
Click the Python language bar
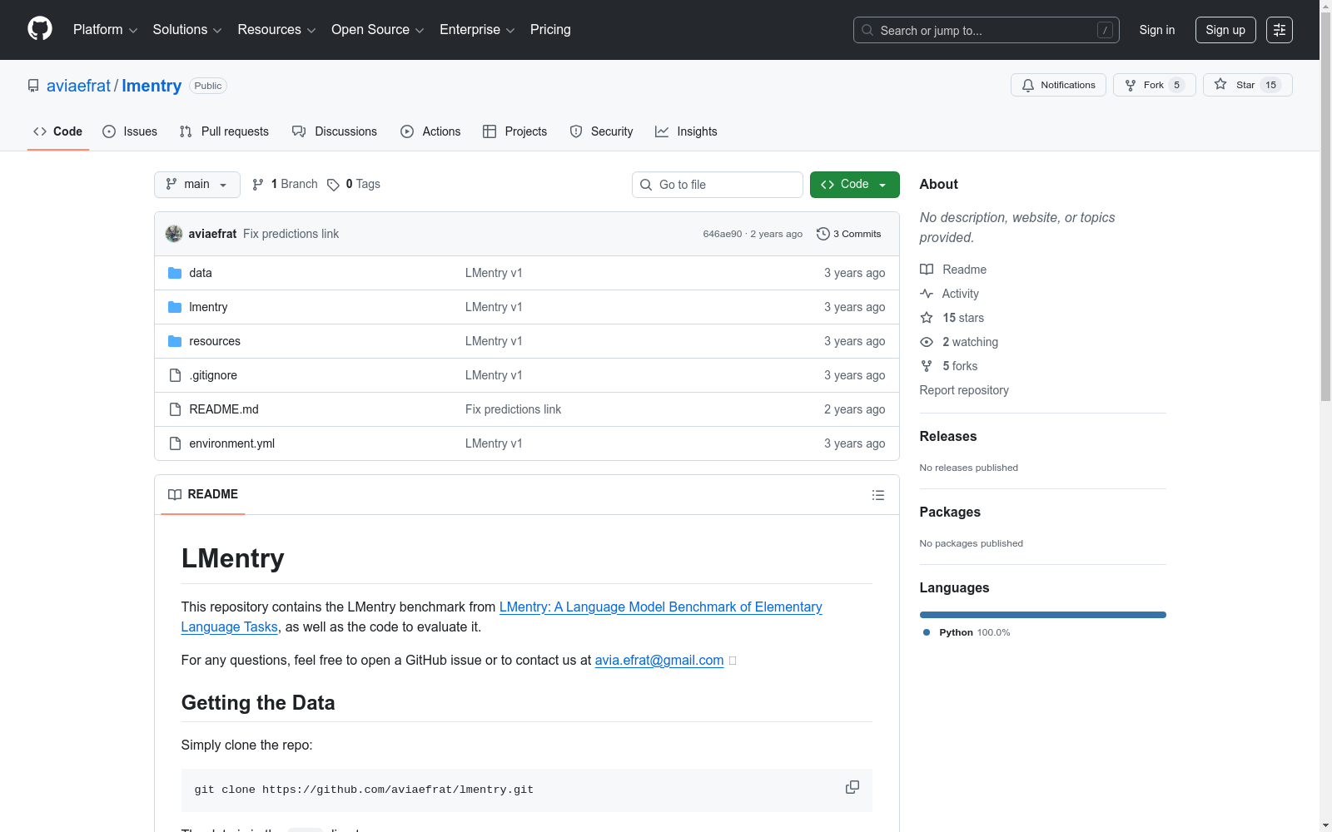pos(1042,615)
